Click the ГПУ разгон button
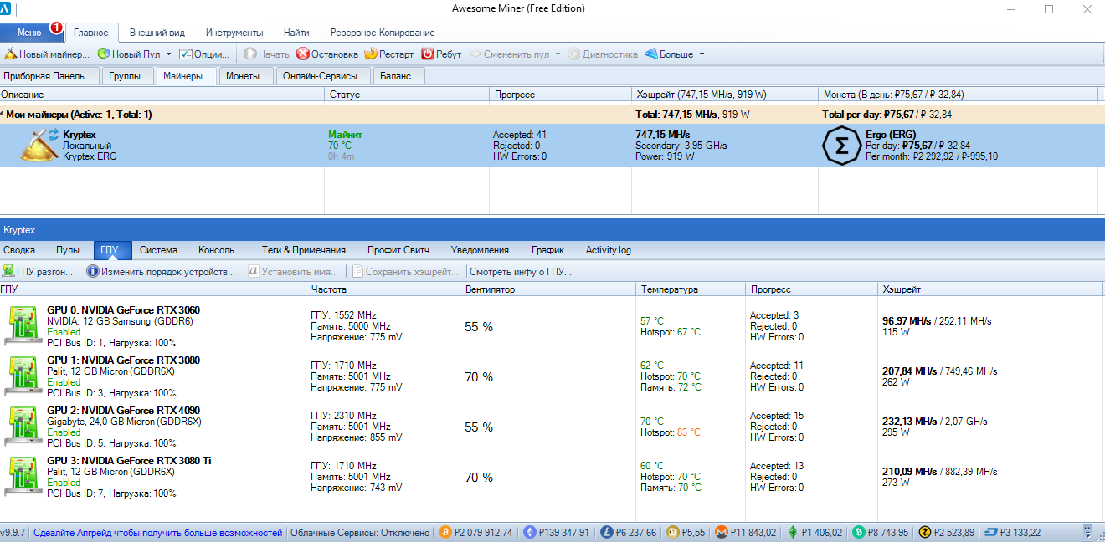The image size is (1105, 542). 38,272
